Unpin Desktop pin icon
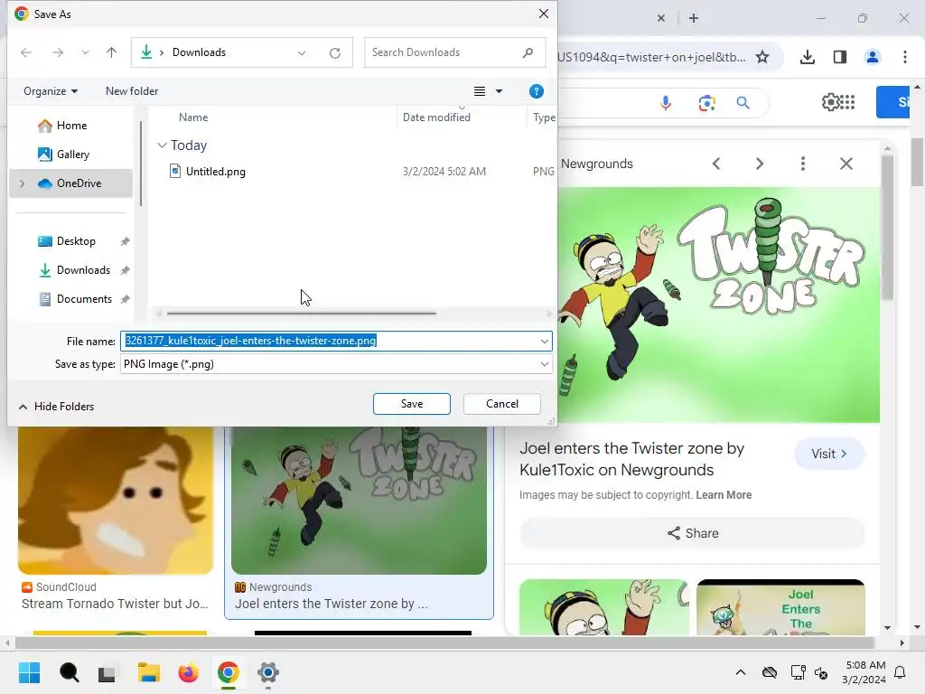The width and height of the screenshot is (925, 694). [x=125, y=241]
